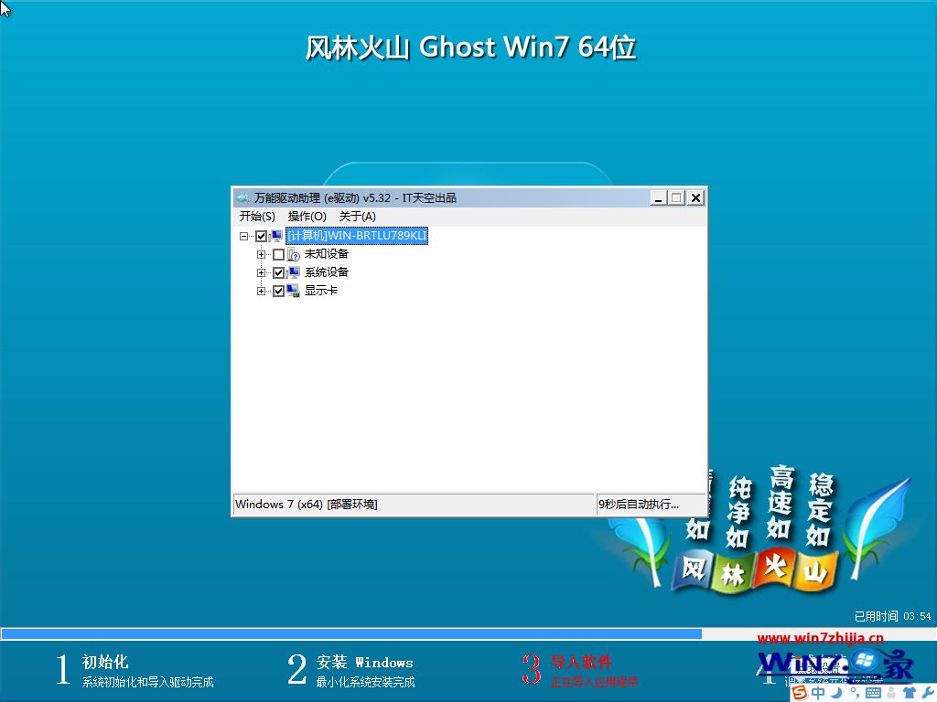Click the 系统设备 monitor device icon
The image size is (937, 702).
point(295,271)
